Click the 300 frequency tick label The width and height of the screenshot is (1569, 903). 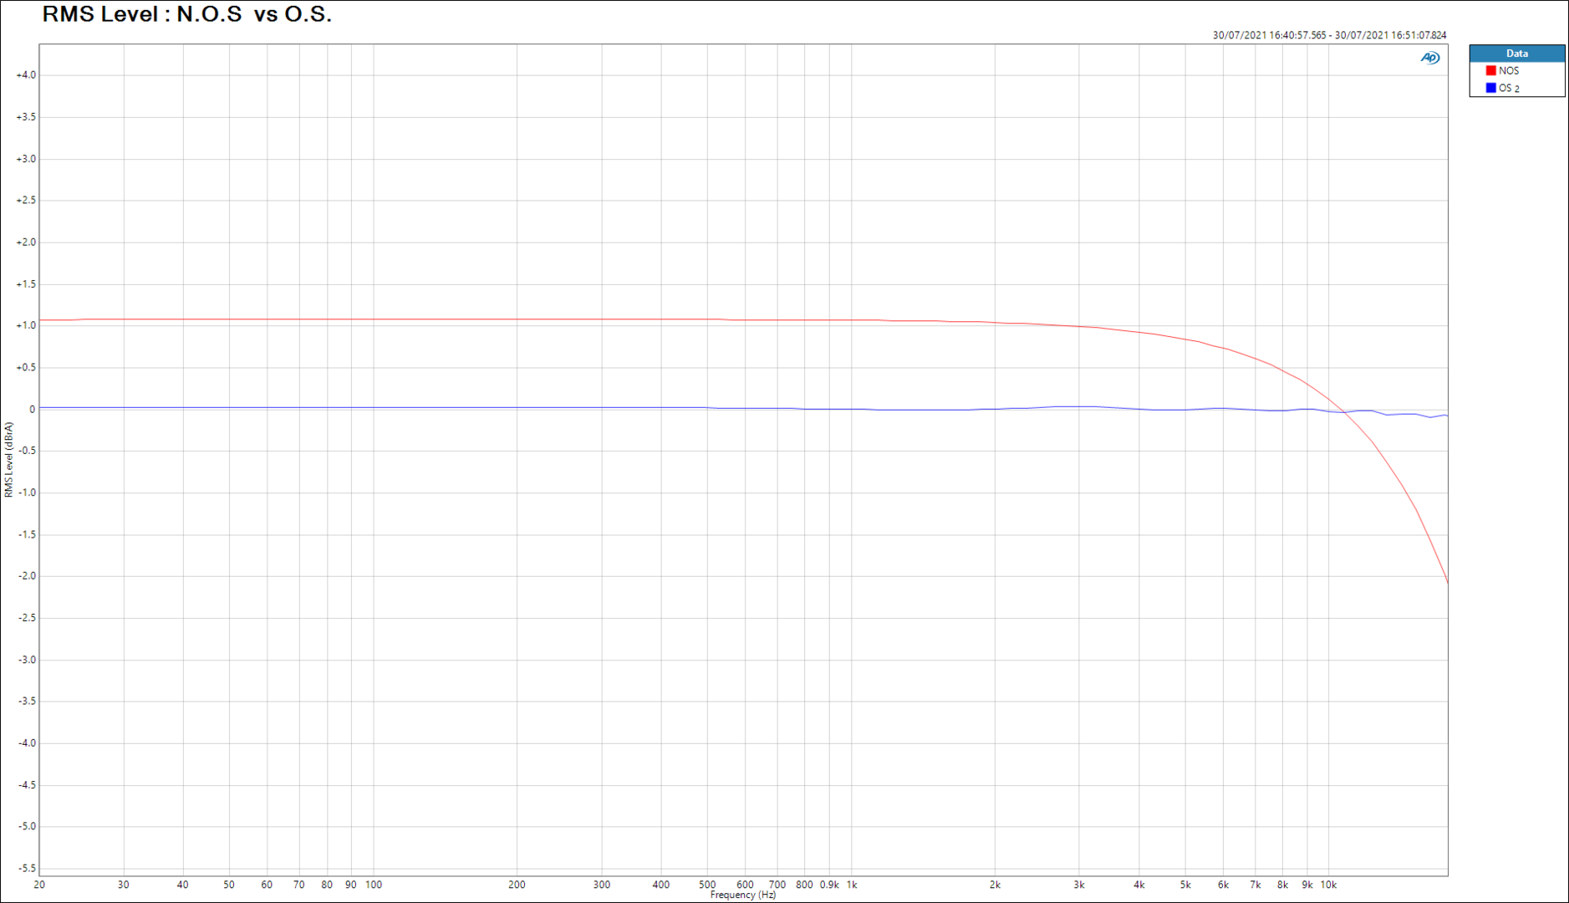[x=602, y=885]
